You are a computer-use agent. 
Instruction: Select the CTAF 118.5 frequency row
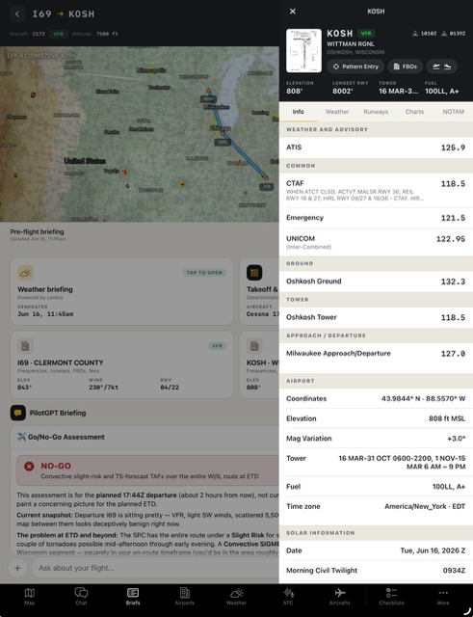[376, 191]
